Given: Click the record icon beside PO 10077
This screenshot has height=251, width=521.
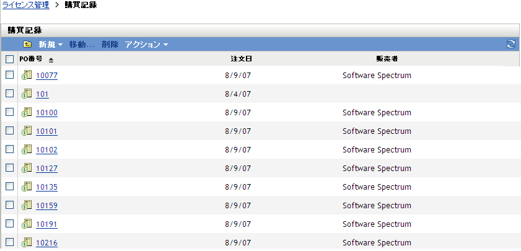Looking at the screenshot, I should pos(27,75).
